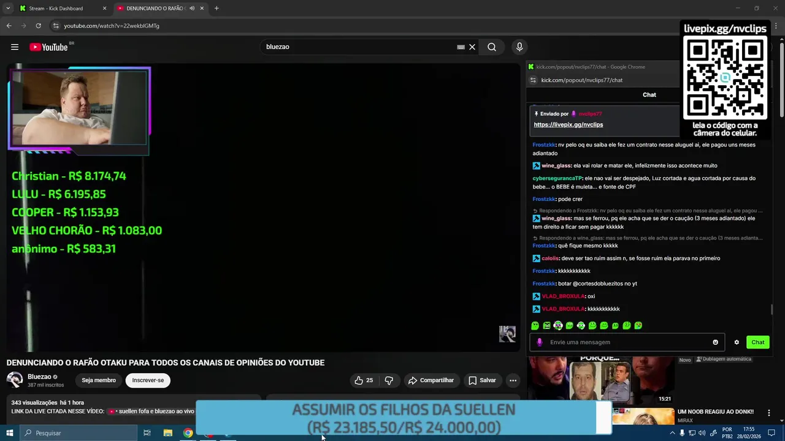This screenshot has height=441, width=785.
Task: Click the YouTube page scrollbar
Action: [781, 80]
